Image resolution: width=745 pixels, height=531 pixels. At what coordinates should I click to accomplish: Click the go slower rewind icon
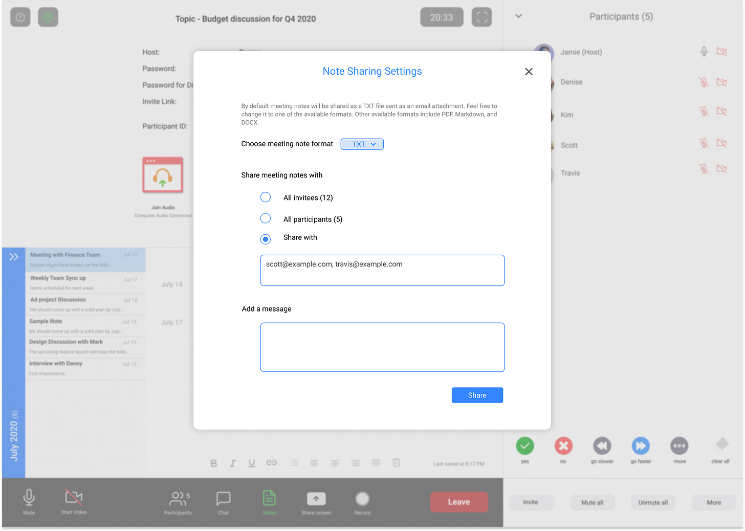[x=602, y=446]
